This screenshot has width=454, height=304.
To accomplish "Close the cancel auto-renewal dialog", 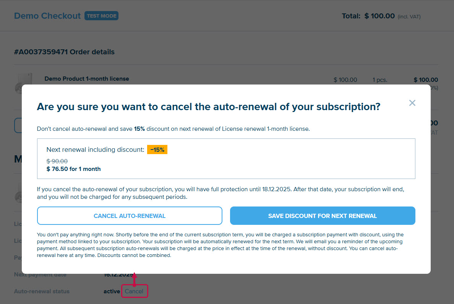I will 412,103.
